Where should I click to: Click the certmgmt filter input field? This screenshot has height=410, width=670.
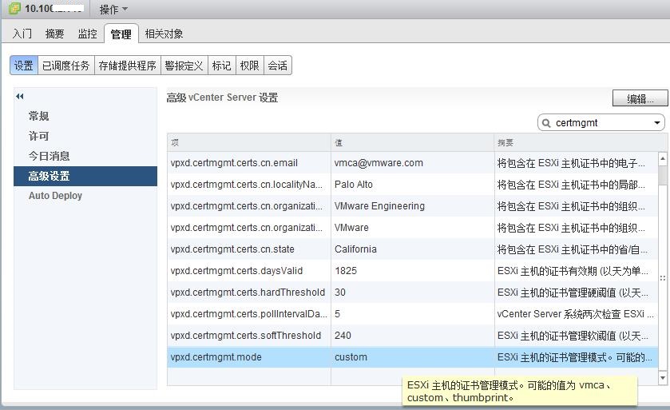(601, 123)
